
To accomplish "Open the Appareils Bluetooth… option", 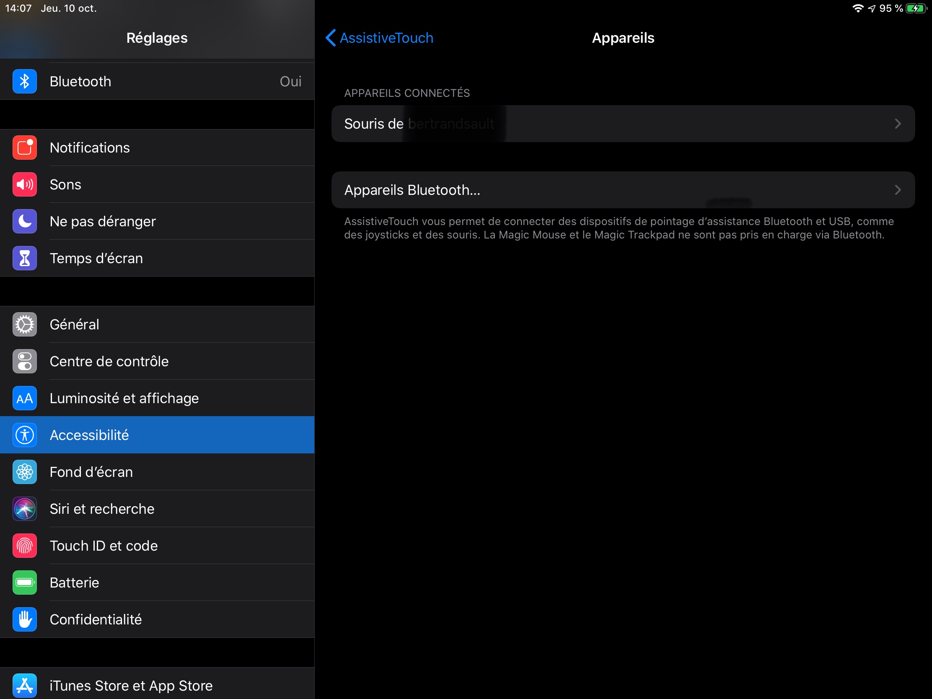I will point(412,190).
